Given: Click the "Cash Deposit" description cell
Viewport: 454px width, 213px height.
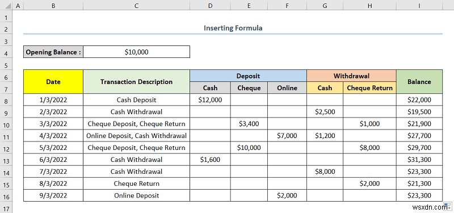Looking at the screenshot, I should pyautogui.click(x=136, y=100).
